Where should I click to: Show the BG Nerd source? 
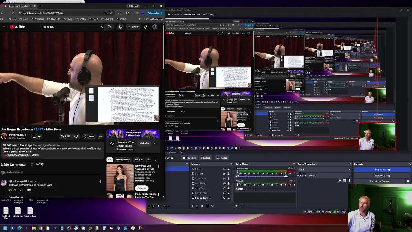224,174
